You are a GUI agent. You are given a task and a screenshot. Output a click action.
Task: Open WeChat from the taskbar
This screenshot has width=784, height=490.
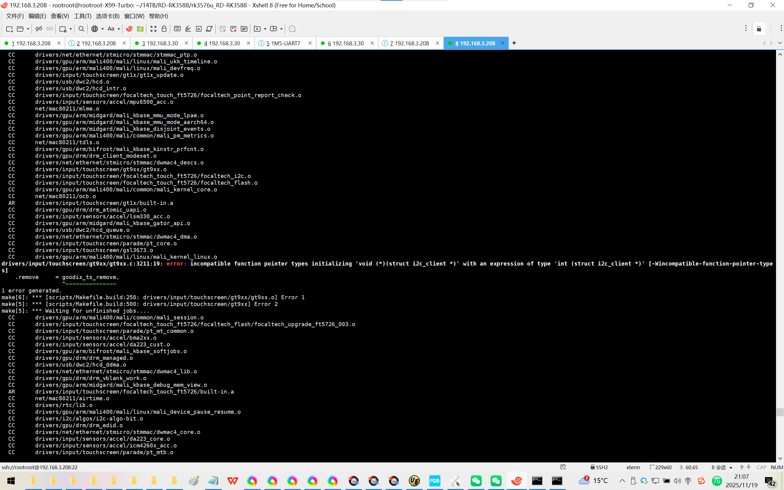(476, 481)
